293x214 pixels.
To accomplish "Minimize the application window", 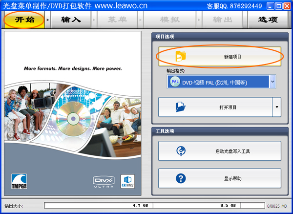I will [270, 6].
